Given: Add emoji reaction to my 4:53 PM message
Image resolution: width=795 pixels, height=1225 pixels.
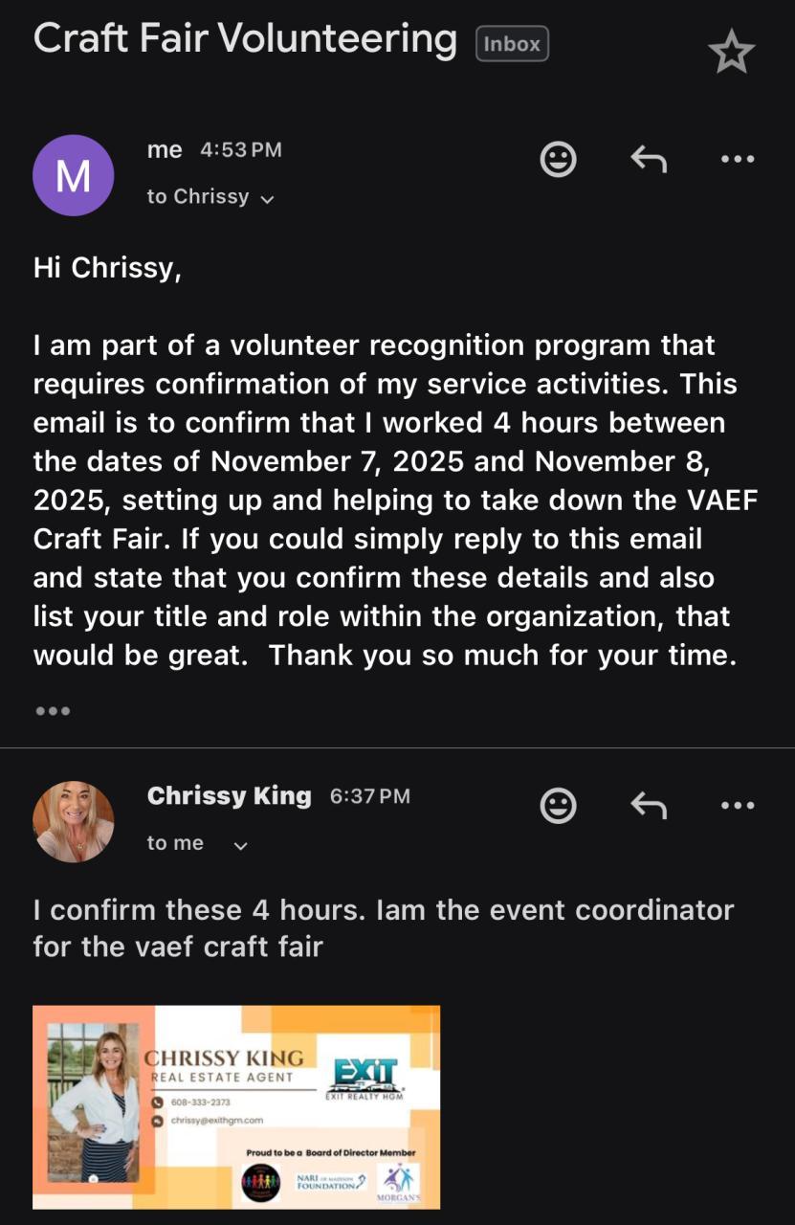Looking at the screenshot, I should [558, 159].
